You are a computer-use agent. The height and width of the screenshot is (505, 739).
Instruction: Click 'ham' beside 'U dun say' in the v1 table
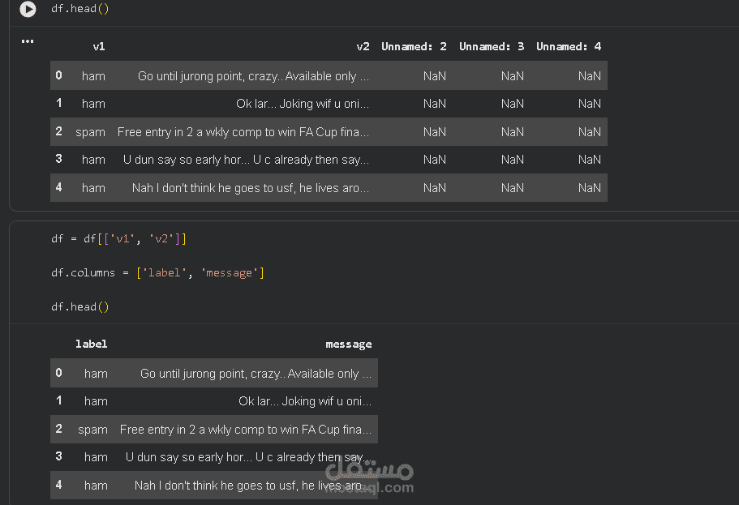pos(93,160)
